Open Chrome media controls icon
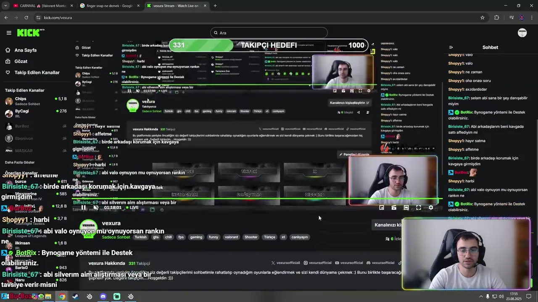Screen dimensions: 538x302 [x=512, y=18]
